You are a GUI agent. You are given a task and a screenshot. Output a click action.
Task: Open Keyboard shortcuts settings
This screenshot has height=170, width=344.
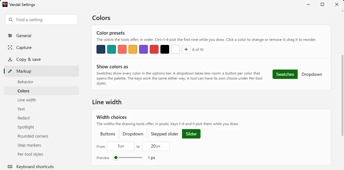[x=41, y=167]
